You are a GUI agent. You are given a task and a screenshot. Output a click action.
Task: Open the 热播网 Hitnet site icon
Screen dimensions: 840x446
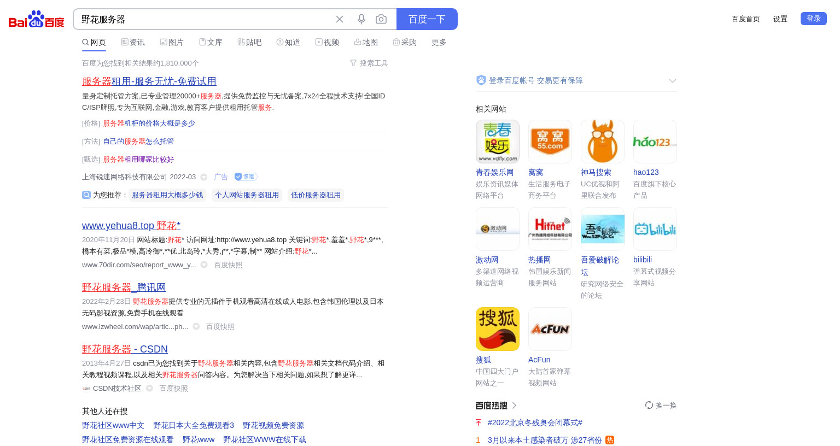[550, 229]
